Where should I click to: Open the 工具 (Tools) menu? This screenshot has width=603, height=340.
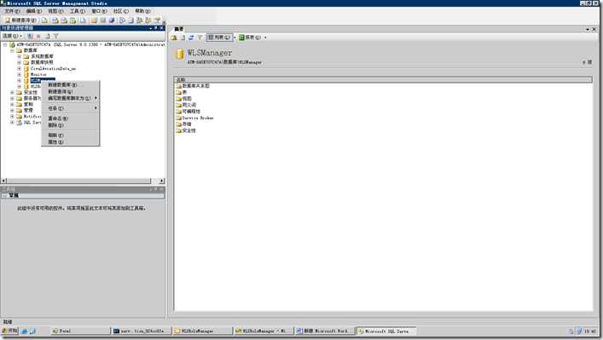point(77,11)
